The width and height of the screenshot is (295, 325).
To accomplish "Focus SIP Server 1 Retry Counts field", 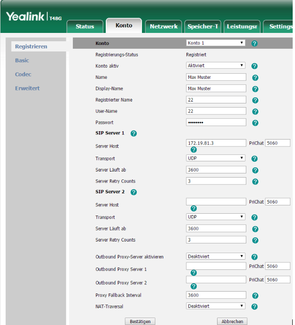I will (x=216, y=181).
